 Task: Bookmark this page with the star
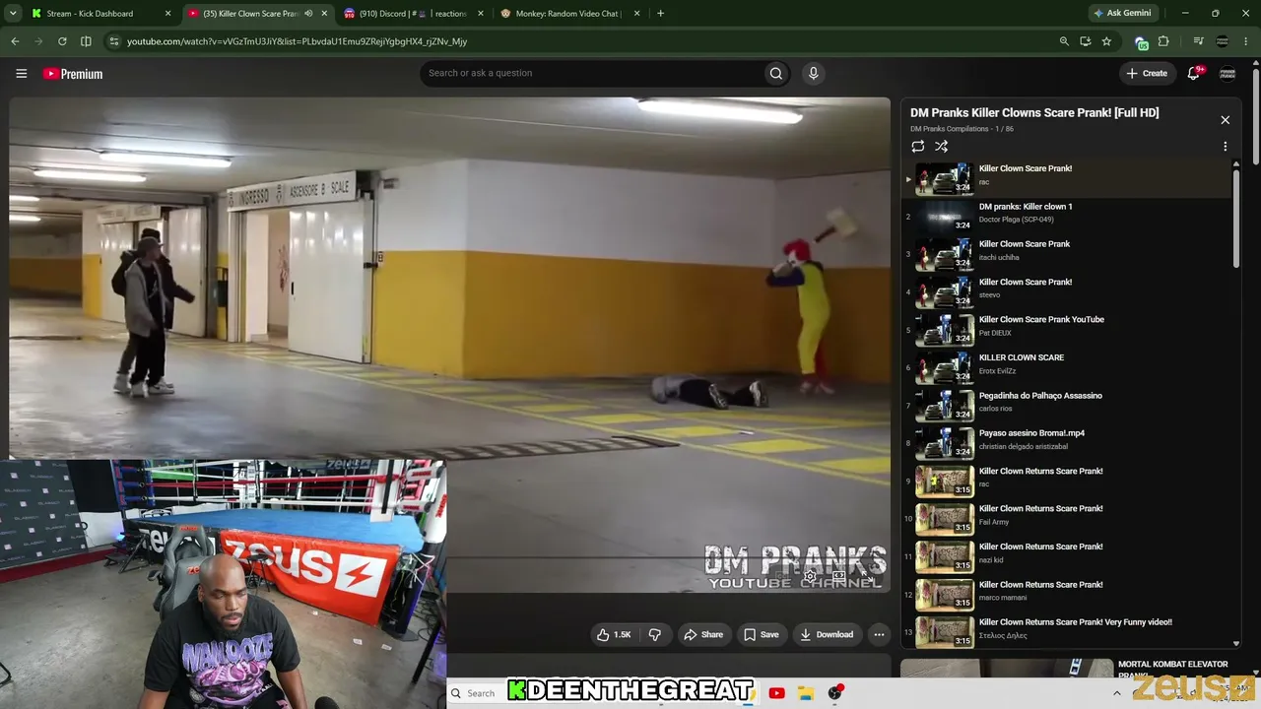pyautogui.click(x=1106, y=41)
